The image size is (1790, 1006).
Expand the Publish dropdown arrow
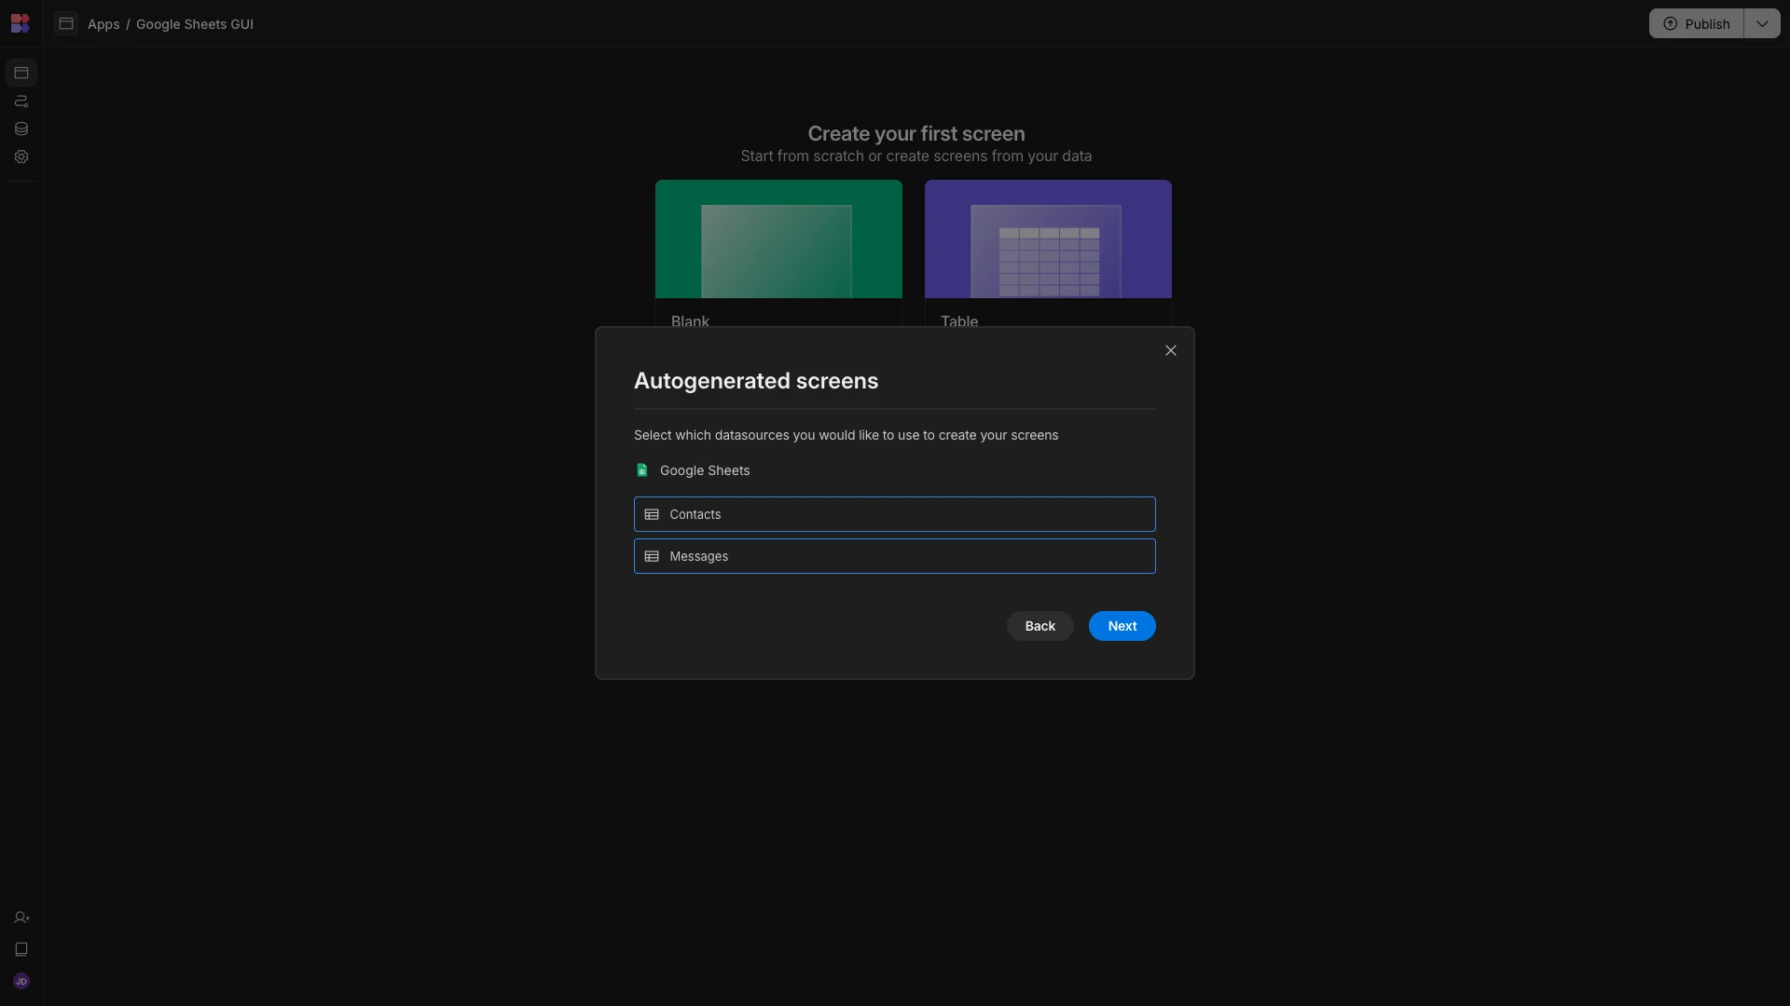click(x=1762, y=23)
